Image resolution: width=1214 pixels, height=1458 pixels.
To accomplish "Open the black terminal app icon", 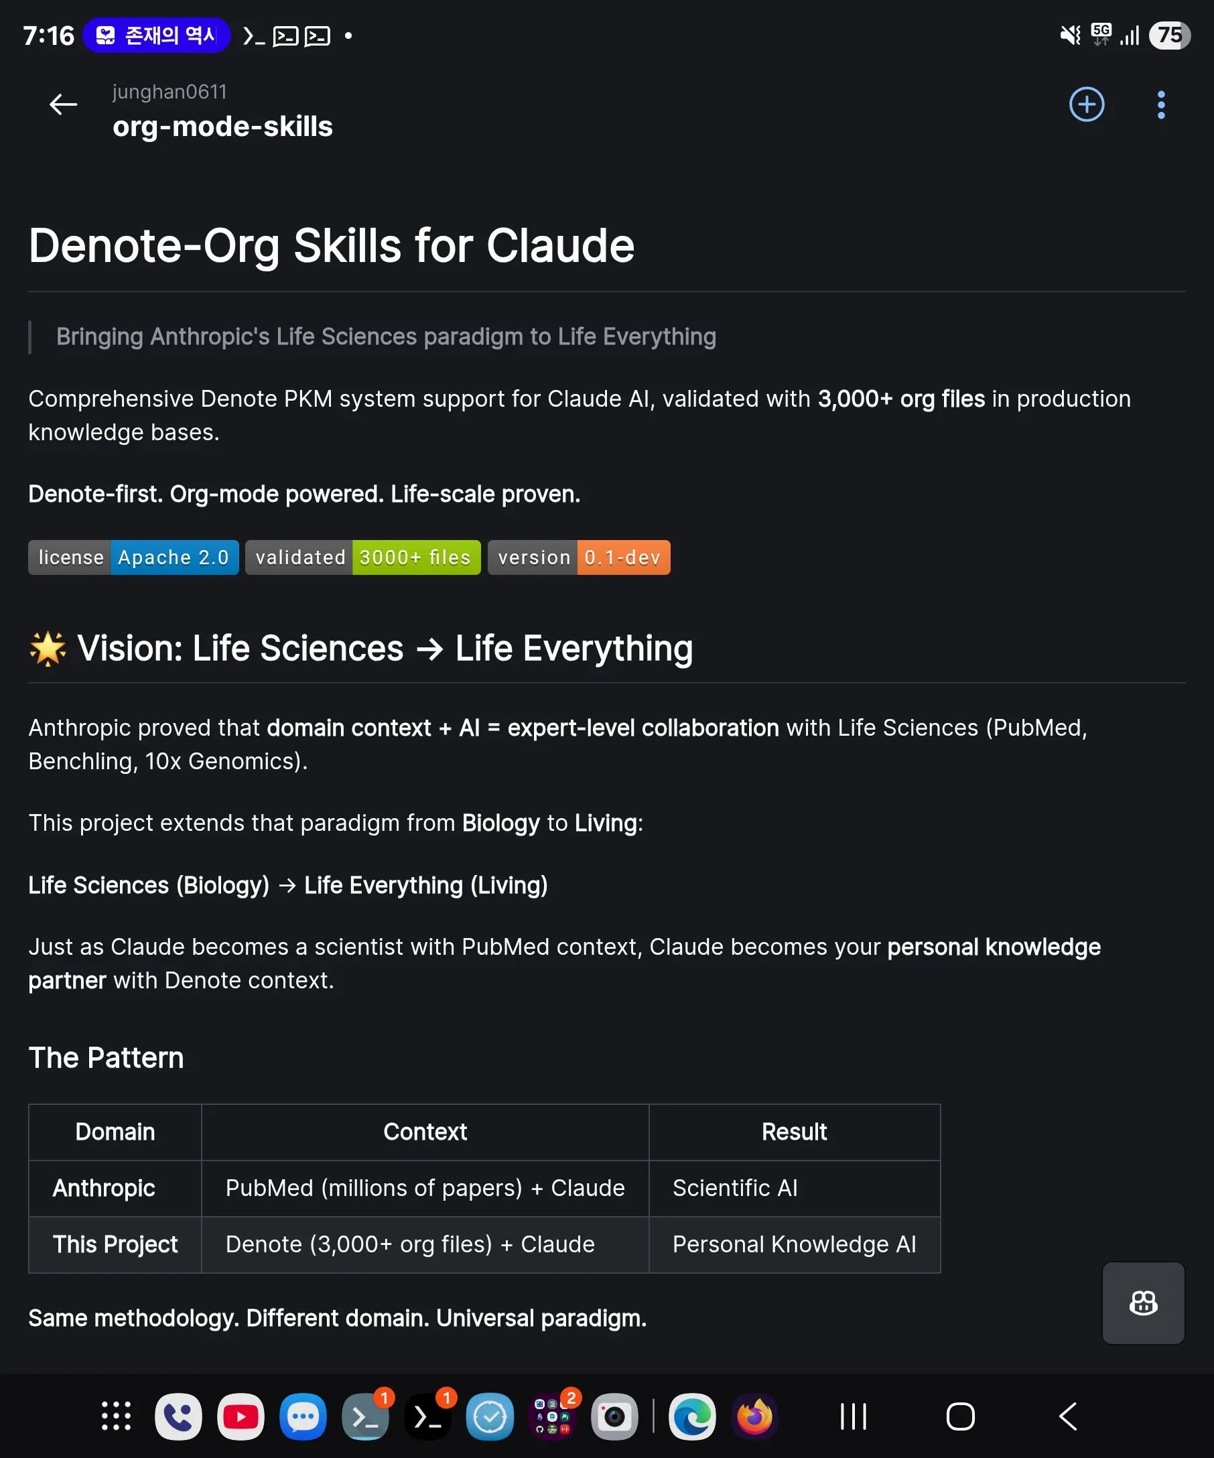I will (427, 1416).
